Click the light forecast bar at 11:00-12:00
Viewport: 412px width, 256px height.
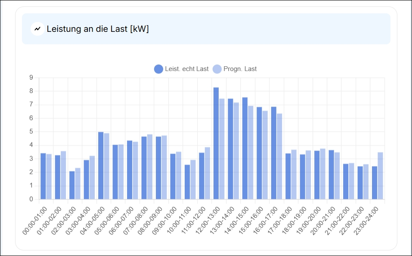pyautogui.click(x=208, y=173)
